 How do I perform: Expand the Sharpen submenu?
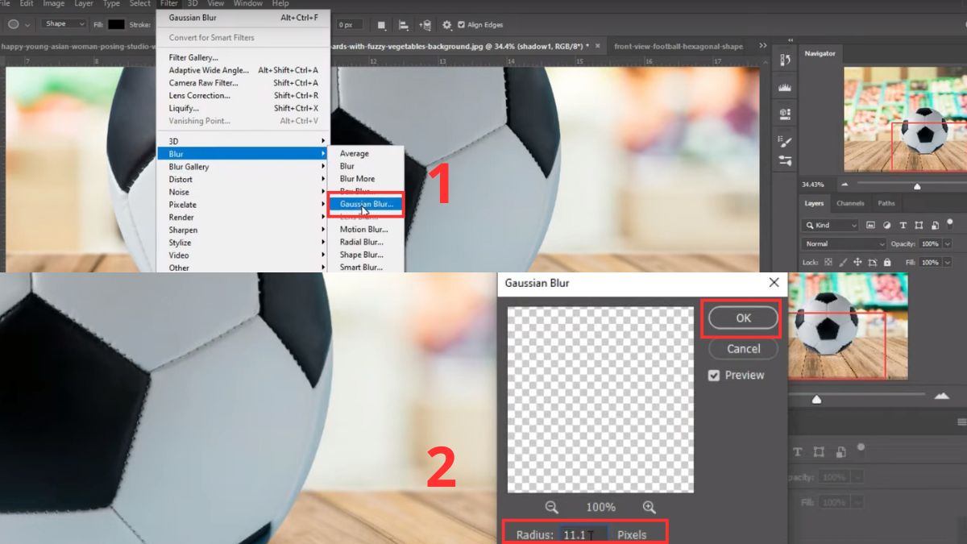(243, 230)
